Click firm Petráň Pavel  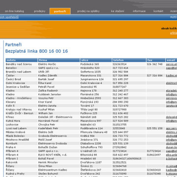[46, 87]
